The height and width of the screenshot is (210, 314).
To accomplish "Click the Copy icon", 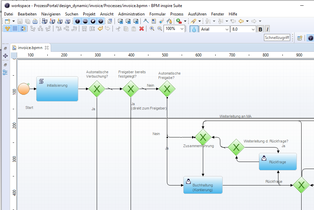I will 126,29.
